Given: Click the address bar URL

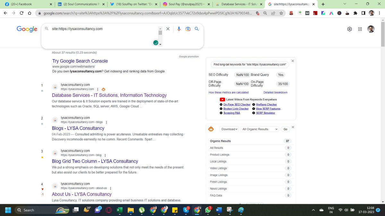Looking at the screenshot, I should [x=148, y=13].
